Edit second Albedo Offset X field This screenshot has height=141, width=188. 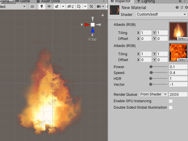146,60
